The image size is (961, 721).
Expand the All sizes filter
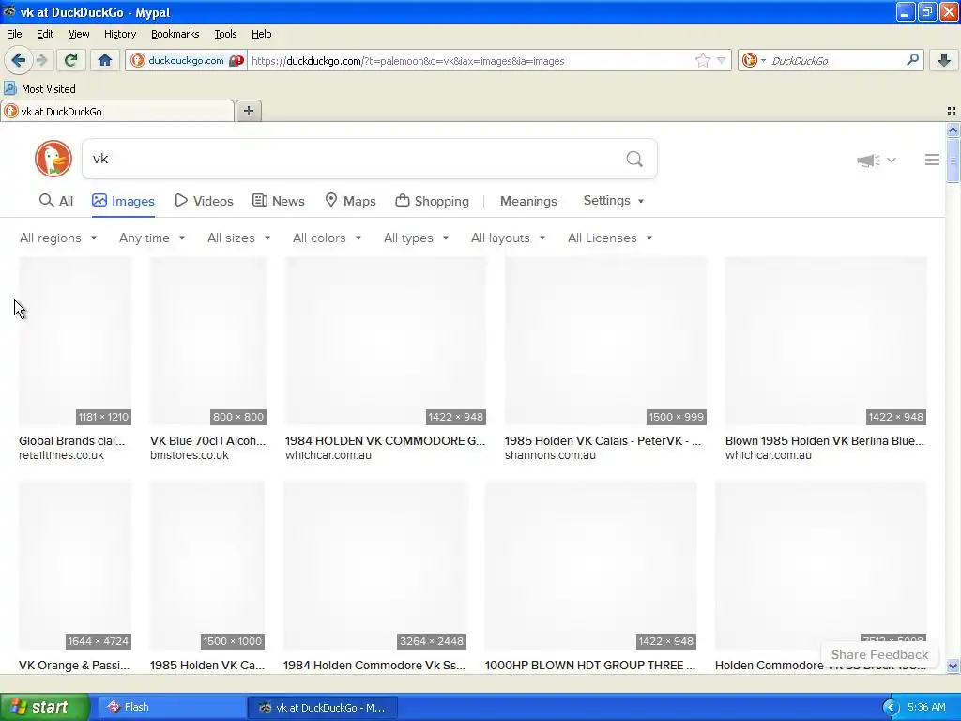tap(238, 238)
